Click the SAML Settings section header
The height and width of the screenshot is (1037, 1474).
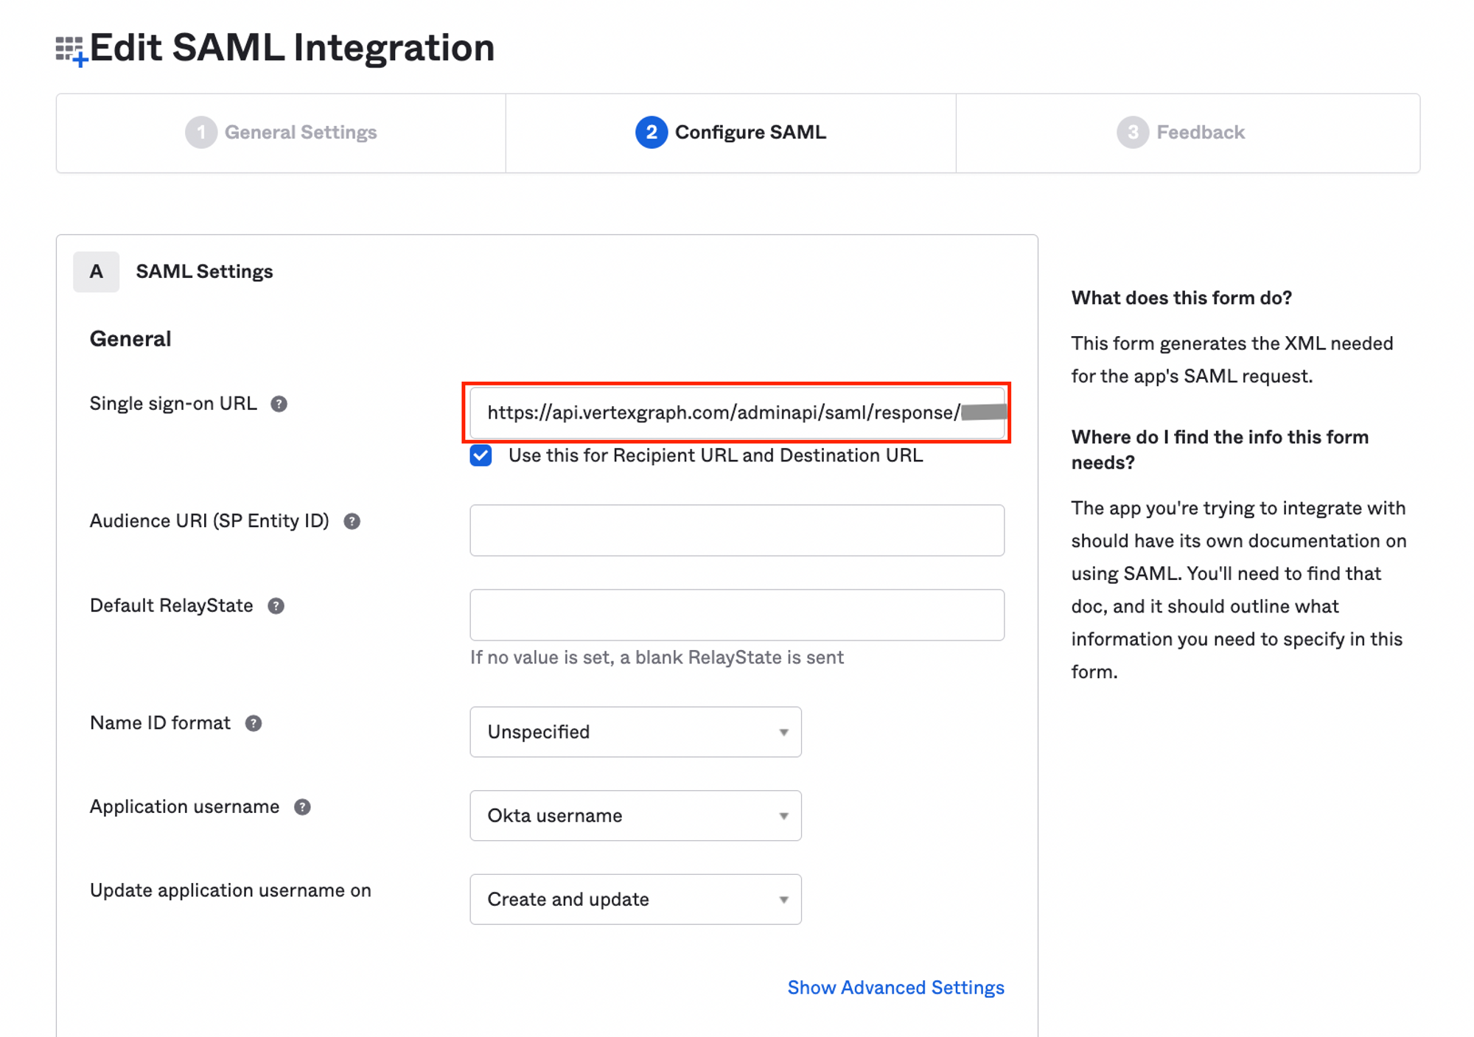[204, 272]
